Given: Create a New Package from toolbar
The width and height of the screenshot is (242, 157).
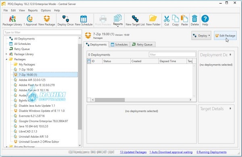Looking at the screenshot, I should [47, 21].
